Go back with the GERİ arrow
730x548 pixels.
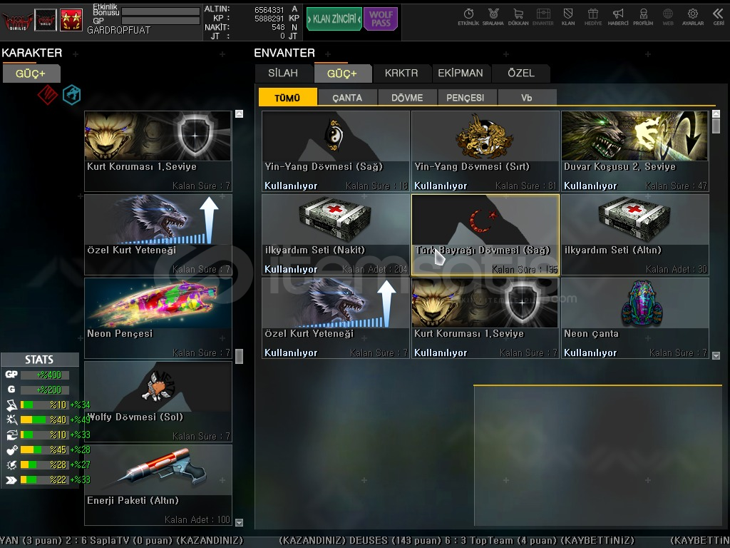[x=719, y=17]
